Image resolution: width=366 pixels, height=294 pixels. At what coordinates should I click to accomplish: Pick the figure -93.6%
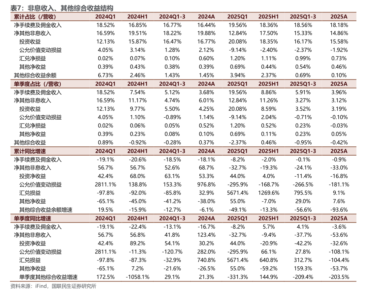339,210
